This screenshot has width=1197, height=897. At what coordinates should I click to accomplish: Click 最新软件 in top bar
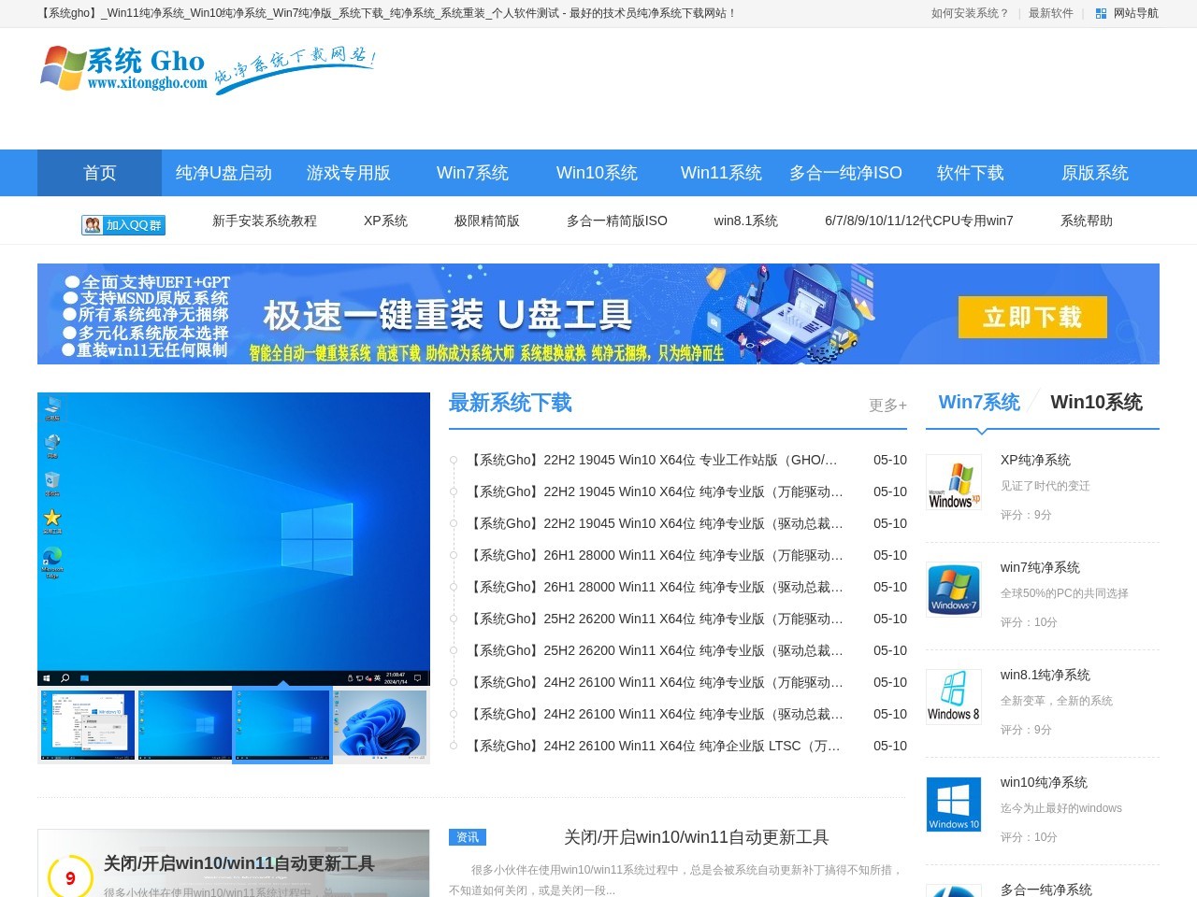[x=1051, y=13]
